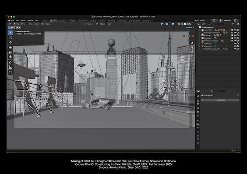Image resolution: width=247 pixels, height=174 pixels.
Task: Switch to Rendered viewport shading
Action: tap(190, 24)
